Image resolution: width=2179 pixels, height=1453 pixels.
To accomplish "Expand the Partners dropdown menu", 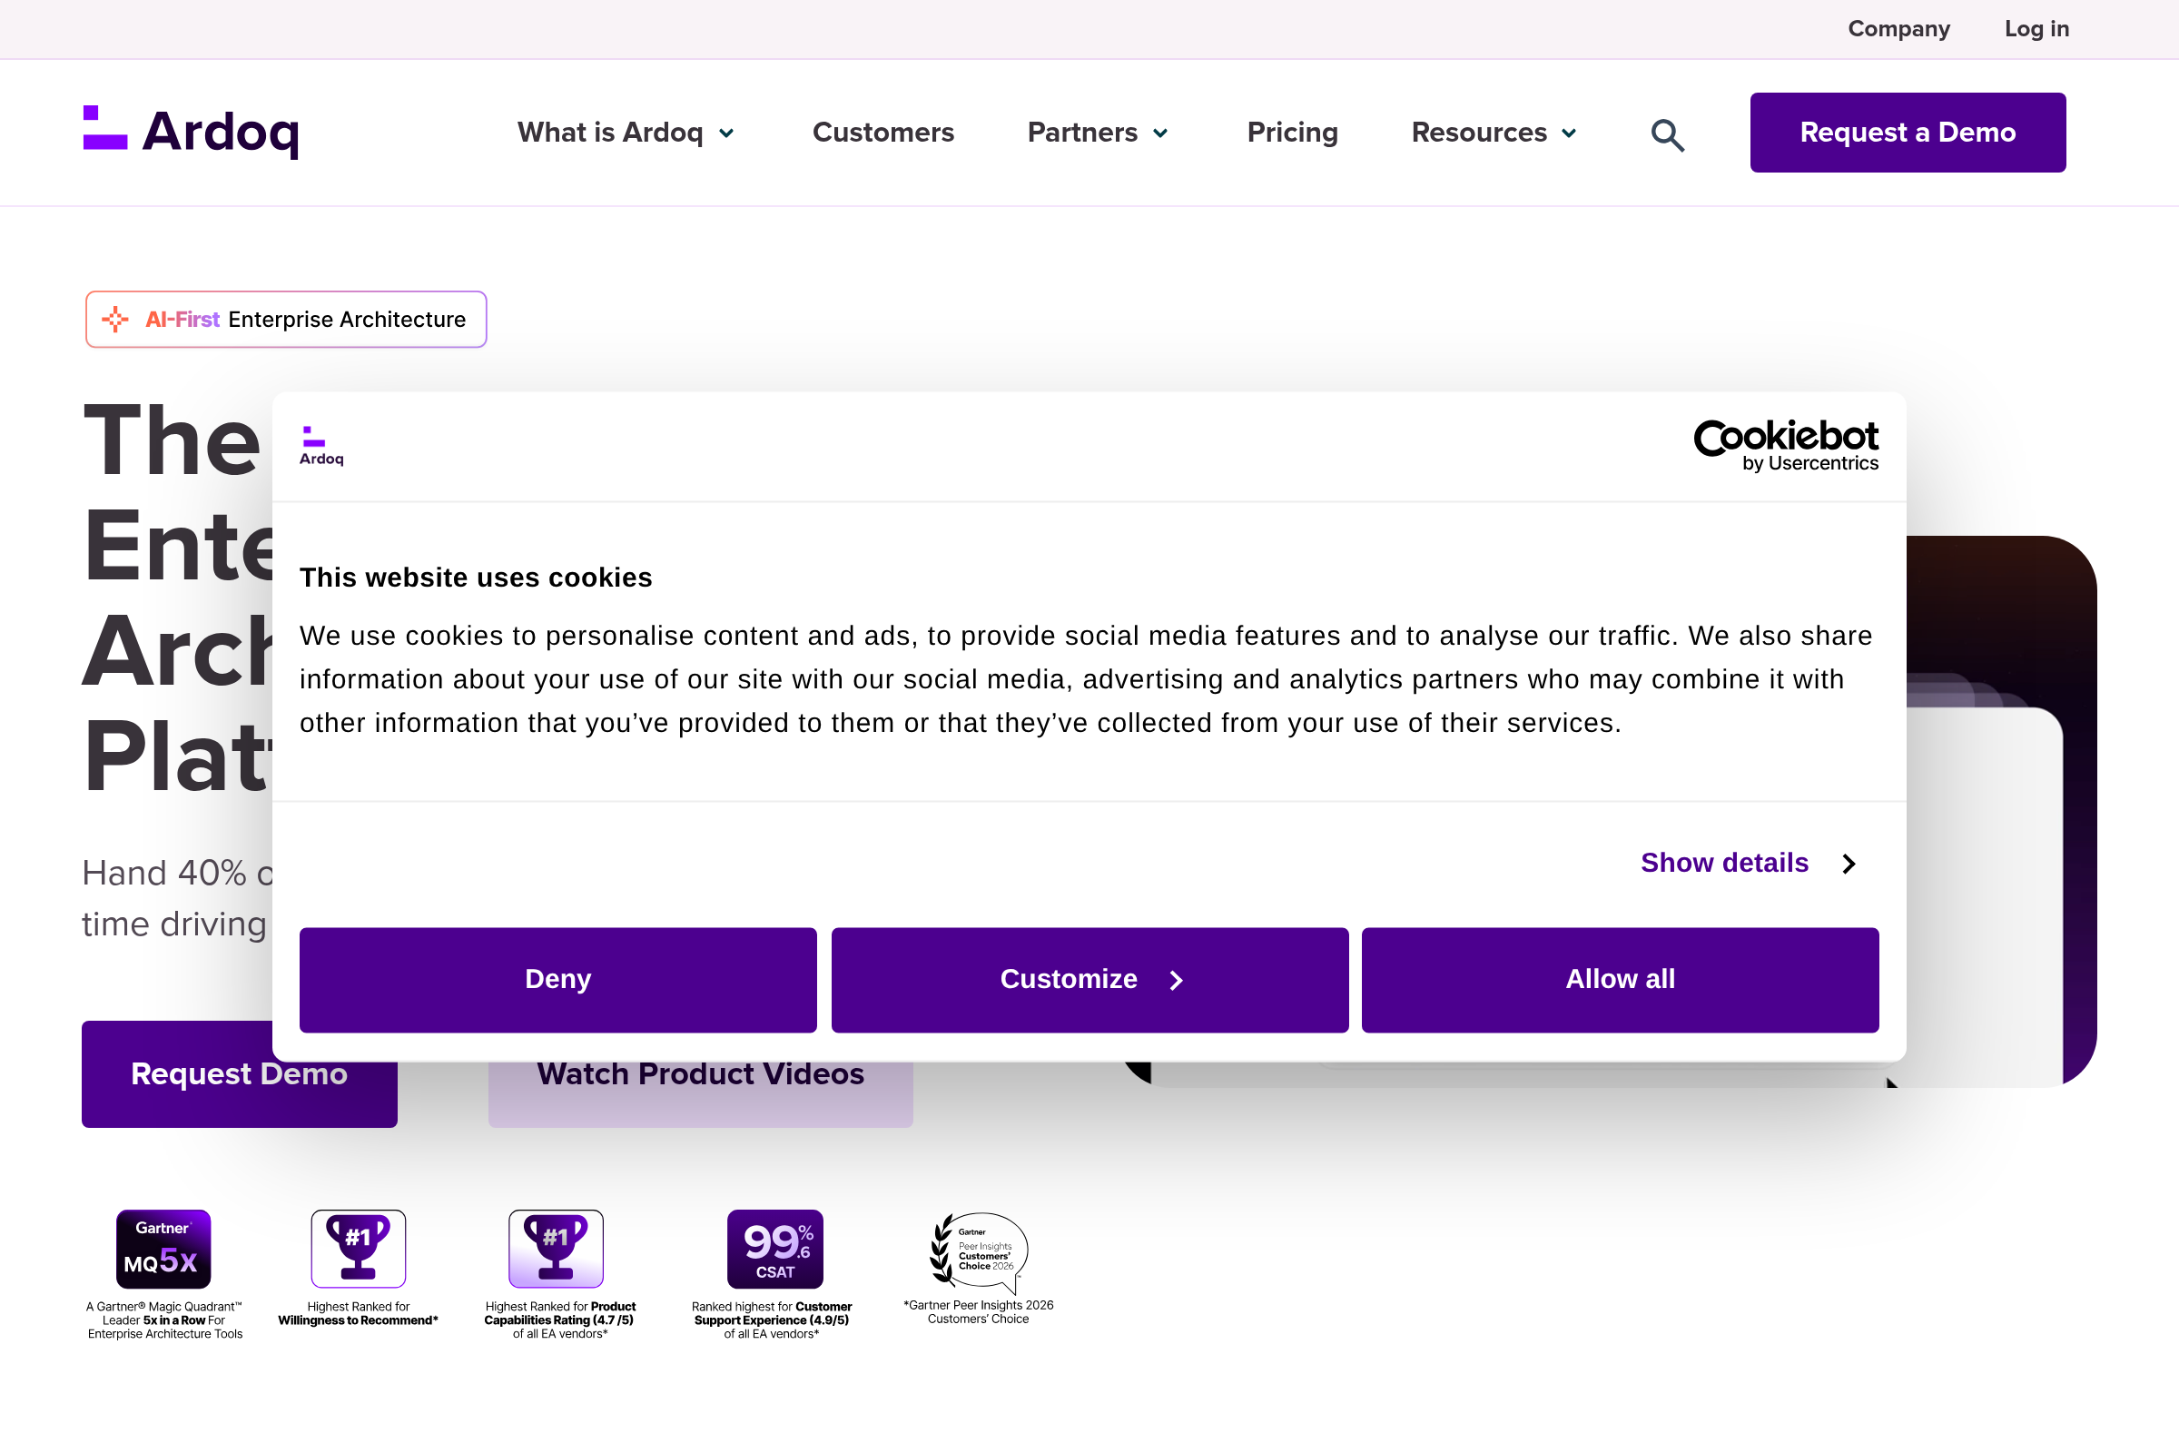I will [1098, 133].
